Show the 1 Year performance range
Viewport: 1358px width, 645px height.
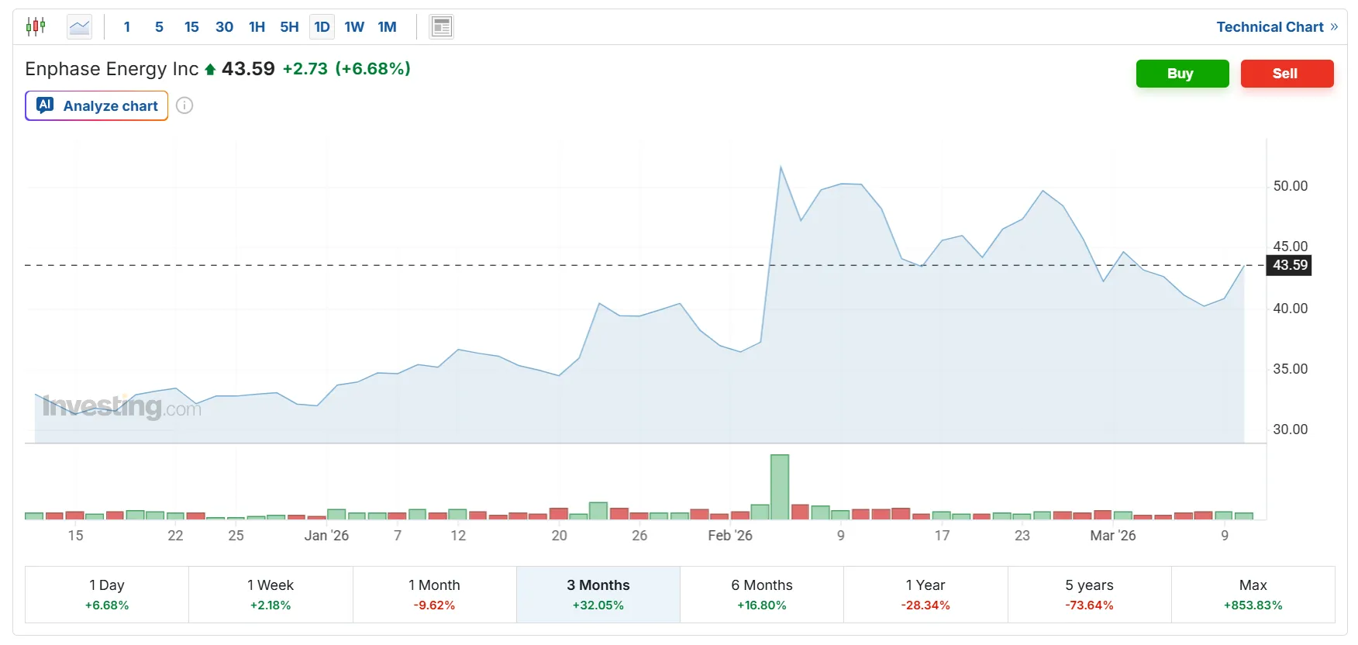point(925,595)
